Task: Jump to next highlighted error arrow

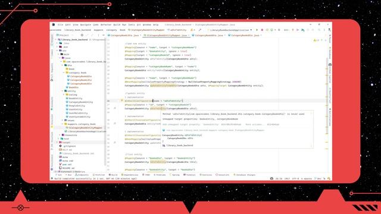Action: click(x=326, y=40)
